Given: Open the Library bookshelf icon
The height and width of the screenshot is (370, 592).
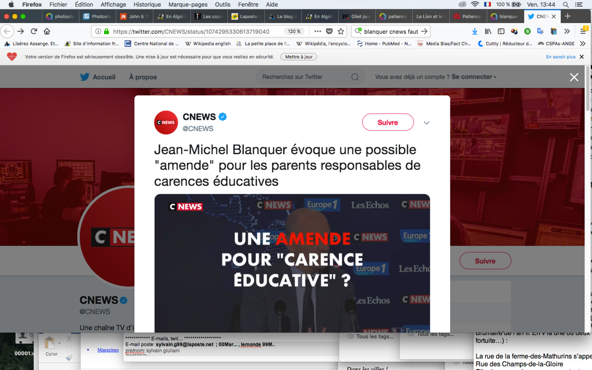Looking at the screenshot, I should pos(488,31).
